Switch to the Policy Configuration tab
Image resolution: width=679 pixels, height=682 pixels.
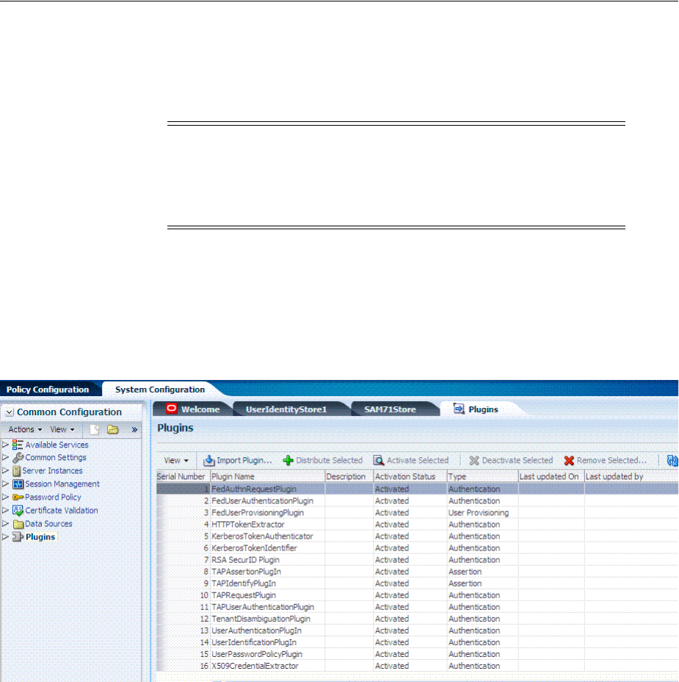point(48,390)
